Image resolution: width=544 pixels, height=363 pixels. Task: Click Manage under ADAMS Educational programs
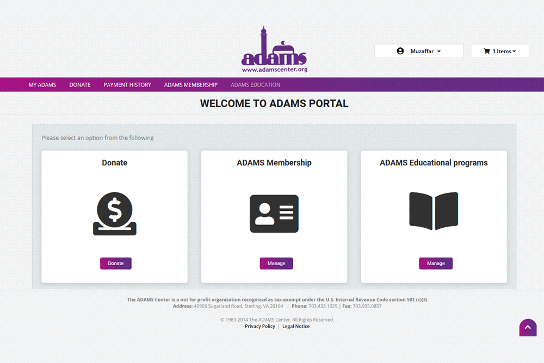(x=436, y=263)
